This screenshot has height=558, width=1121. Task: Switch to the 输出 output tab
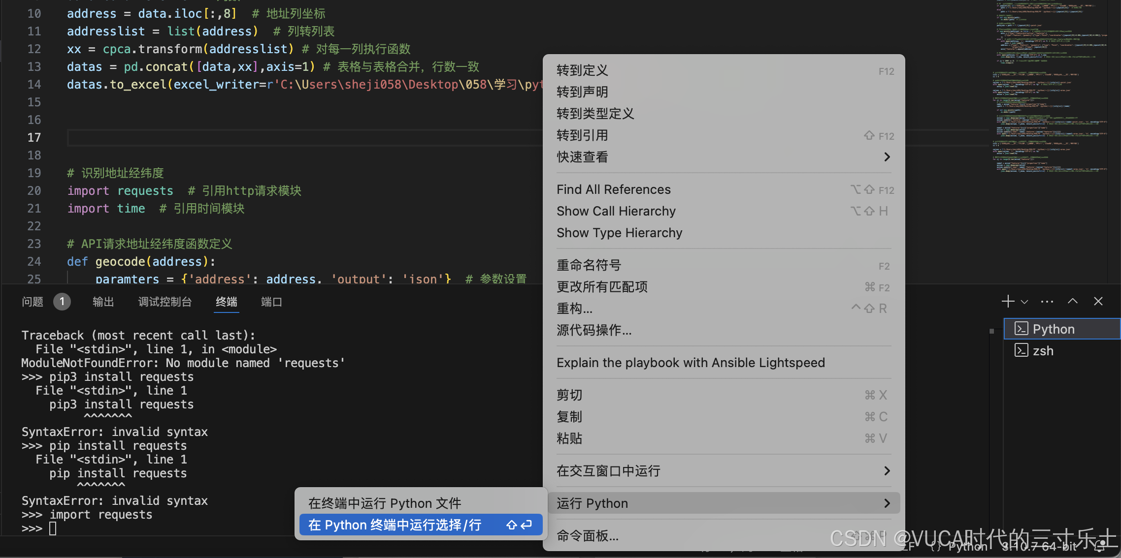[103, 302]
